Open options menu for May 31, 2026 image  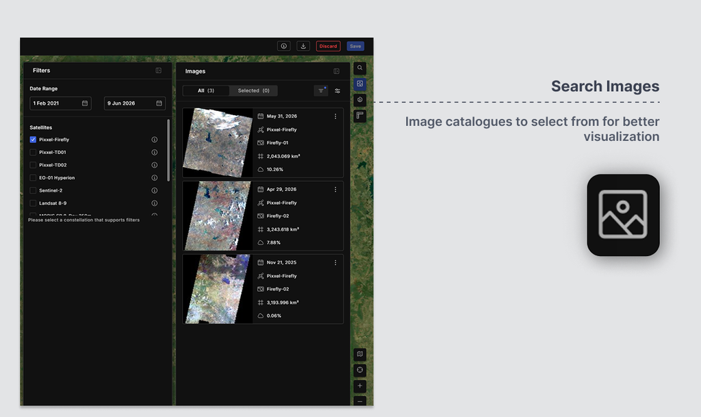[335, 116]
